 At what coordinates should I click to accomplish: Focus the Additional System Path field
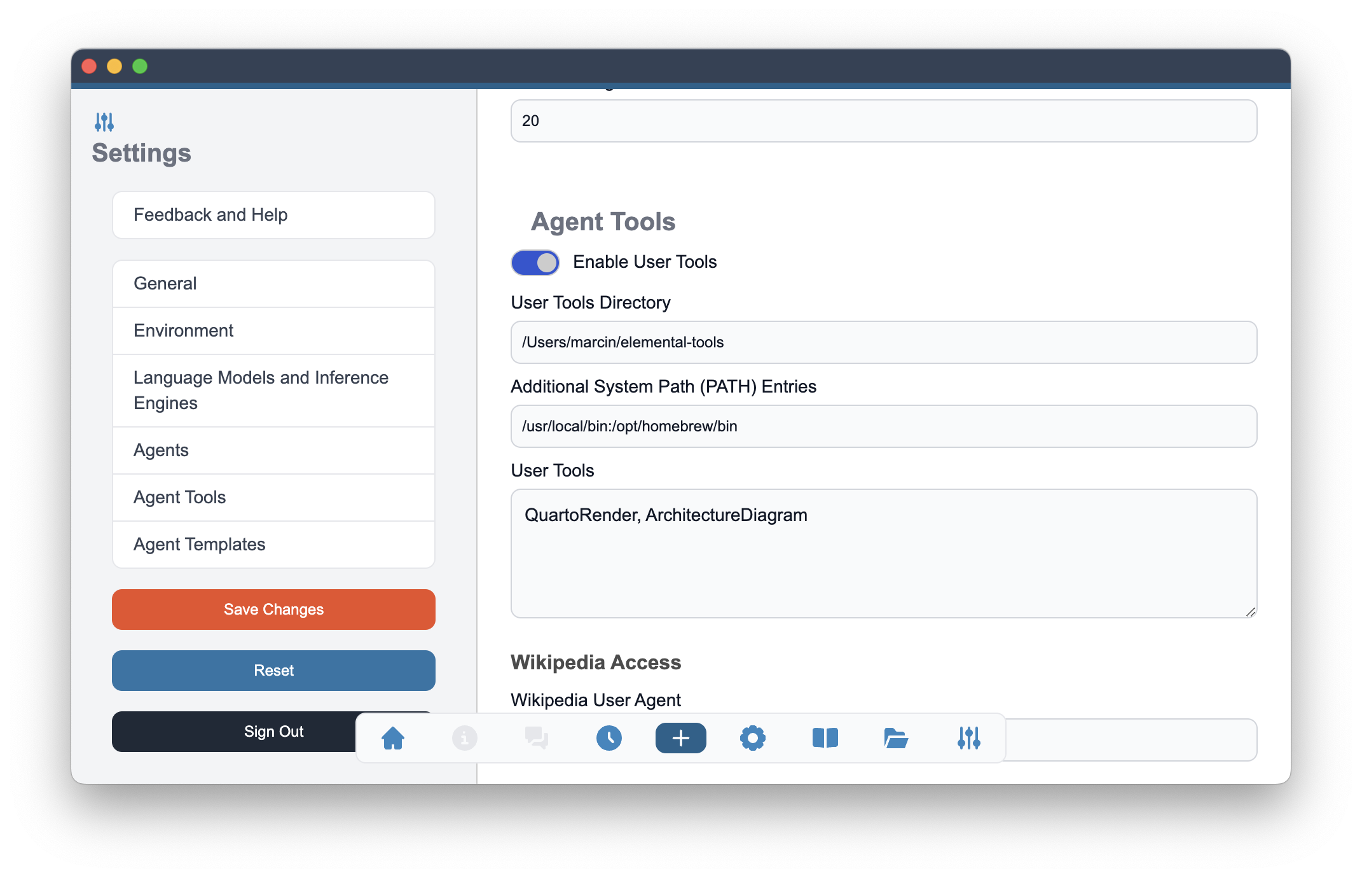[x=884, y=426]
